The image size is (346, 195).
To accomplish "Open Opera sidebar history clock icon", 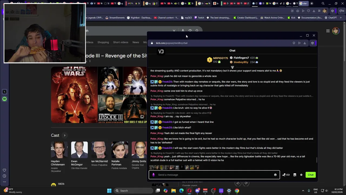I will point(4,176).
